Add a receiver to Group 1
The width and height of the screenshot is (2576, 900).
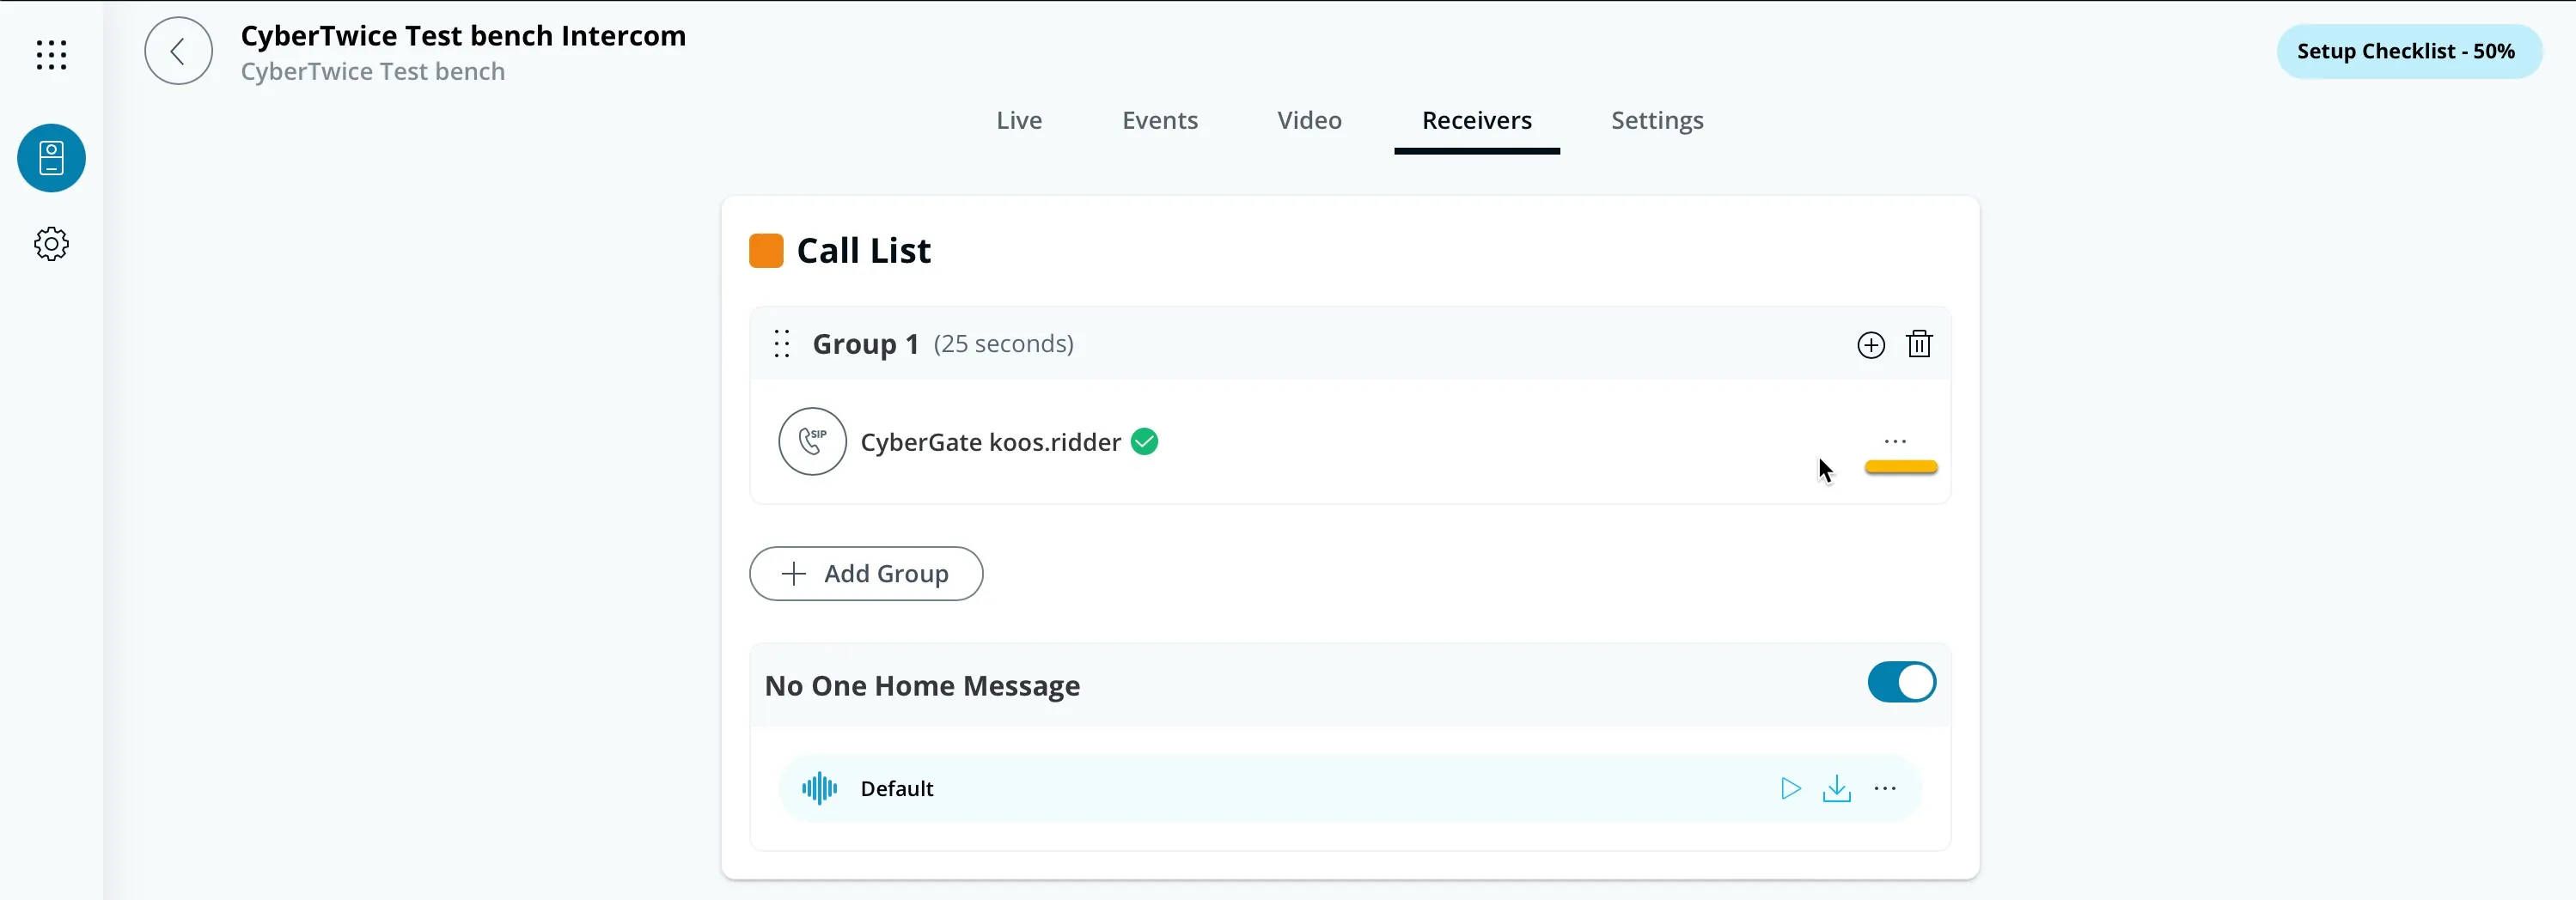[1870, 345]
